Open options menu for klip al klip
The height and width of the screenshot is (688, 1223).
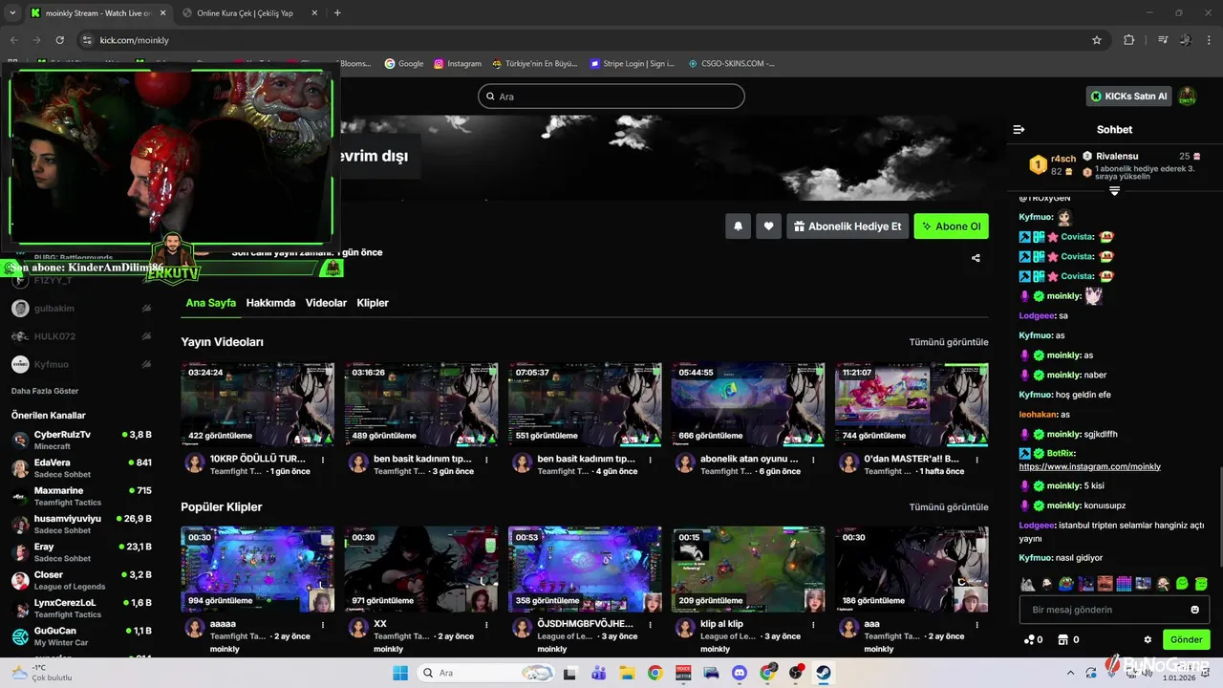pyautogui.click(x=813, y=624)
